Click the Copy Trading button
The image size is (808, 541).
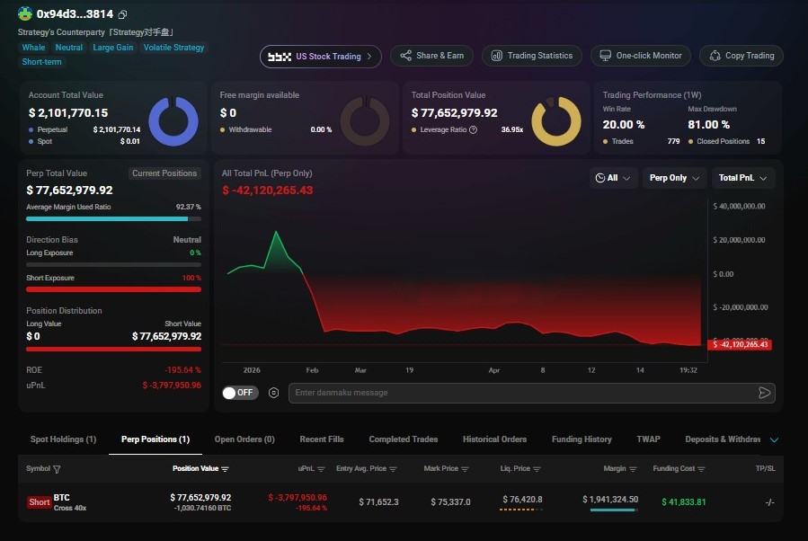point(741,56)
